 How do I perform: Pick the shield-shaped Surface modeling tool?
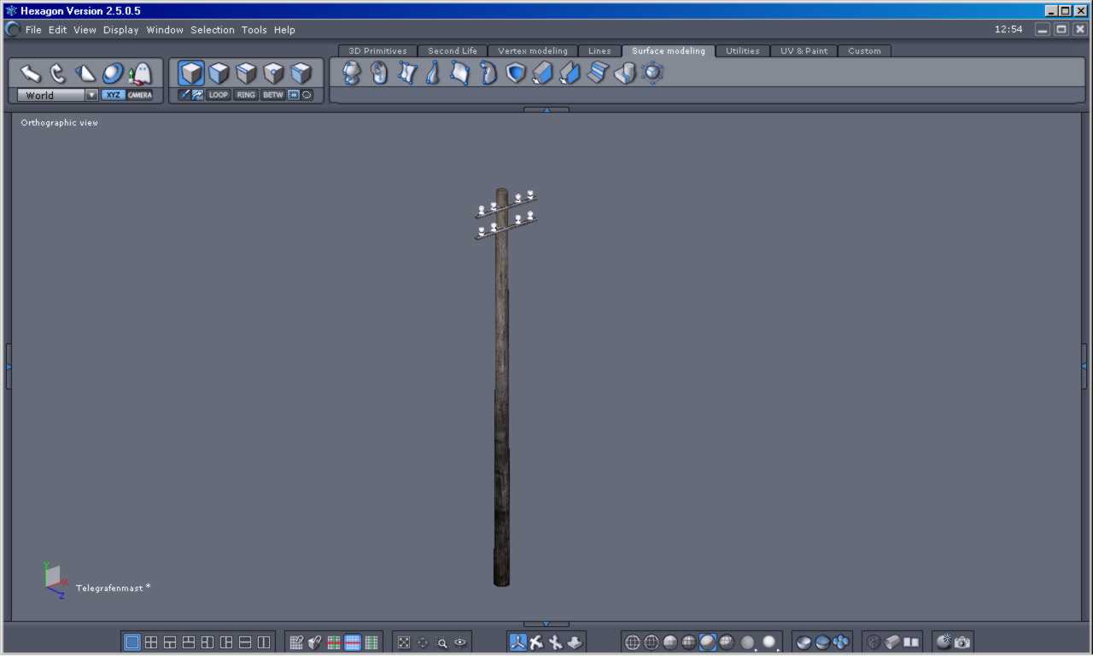tap(516, 73)
